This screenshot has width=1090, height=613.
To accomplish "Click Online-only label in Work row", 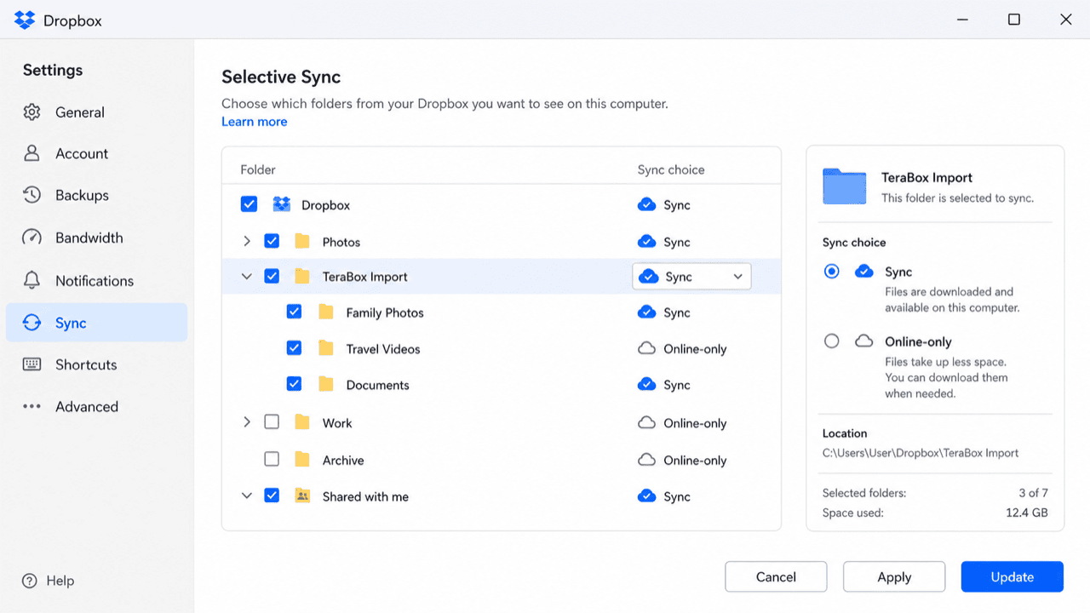I will [695, 422].
